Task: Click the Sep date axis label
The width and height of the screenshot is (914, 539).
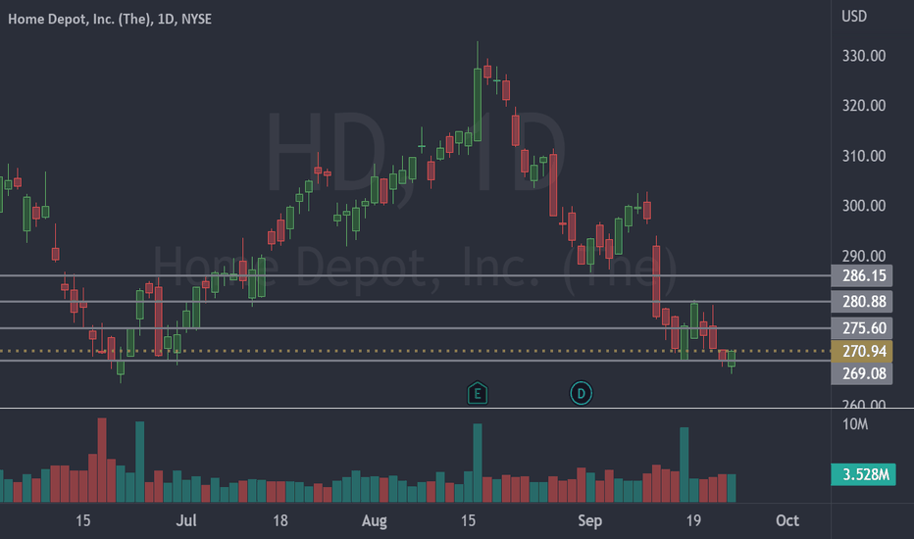Action: tap(590, 520)
